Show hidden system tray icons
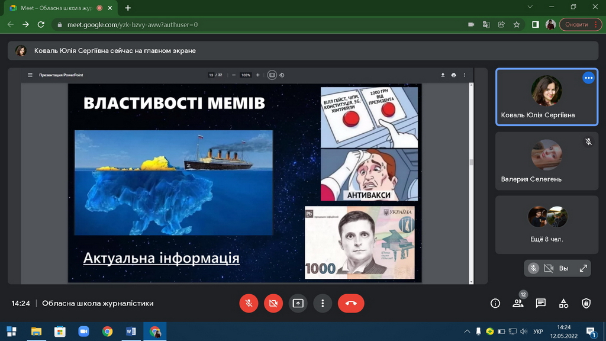606x341 pixels. point(467,332)
